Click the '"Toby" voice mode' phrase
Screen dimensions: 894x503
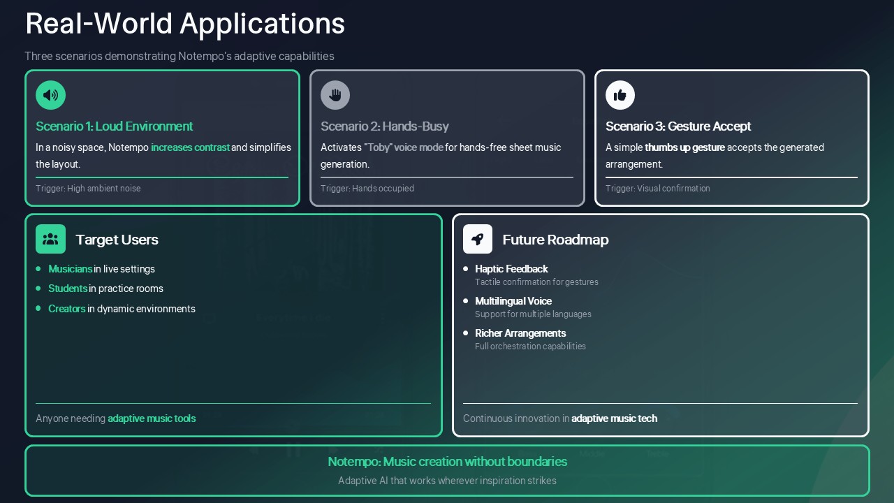404,147
